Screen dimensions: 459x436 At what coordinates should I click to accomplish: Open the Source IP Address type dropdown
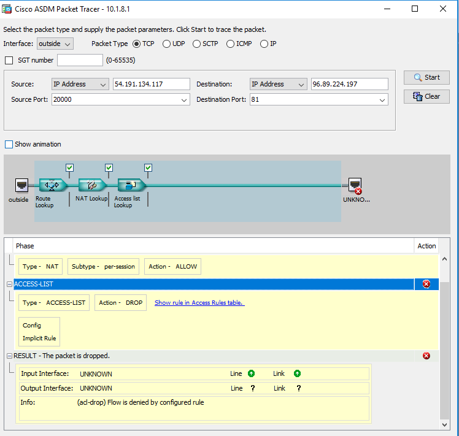pyautogui.click(x=80, y=84)
